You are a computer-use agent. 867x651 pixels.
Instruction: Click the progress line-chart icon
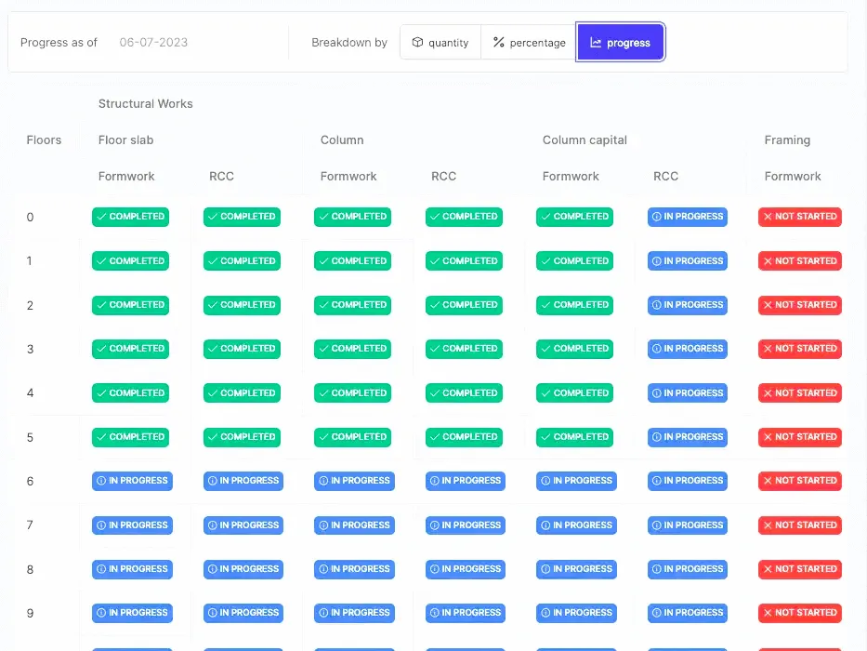(x=595, y=42)
